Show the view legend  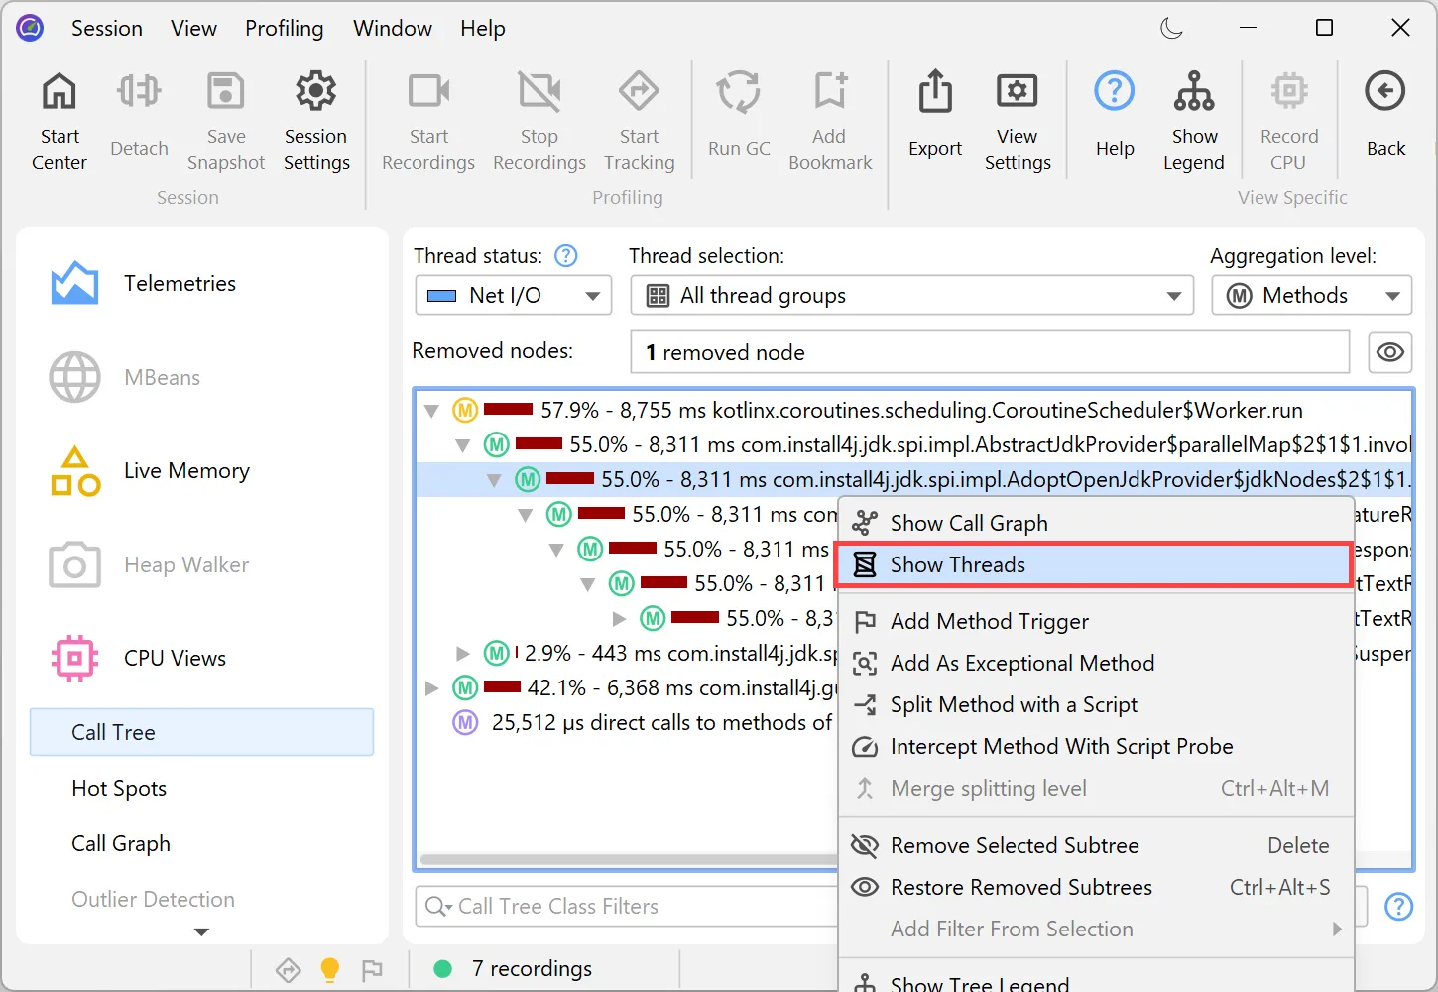(1193, 119)
